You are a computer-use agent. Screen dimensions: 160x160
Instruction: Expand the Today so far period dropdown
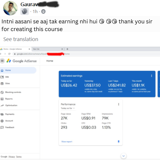[68, 108]
